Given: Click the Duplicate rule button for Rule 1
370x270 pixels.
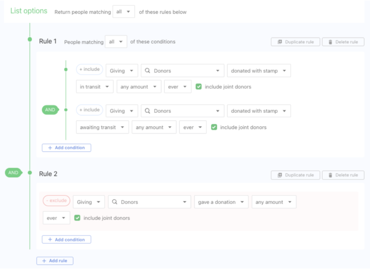Looking at the screenshot, I should click(296, 42).
